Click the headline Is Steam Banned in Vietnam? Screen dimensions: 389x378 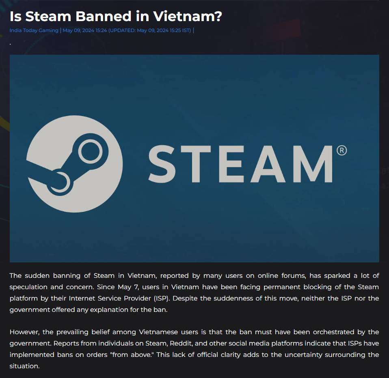point(116,16)
